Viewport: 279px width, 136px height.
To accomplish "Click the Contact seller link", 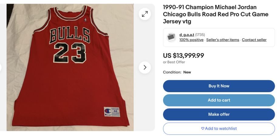I will point(254,40).
